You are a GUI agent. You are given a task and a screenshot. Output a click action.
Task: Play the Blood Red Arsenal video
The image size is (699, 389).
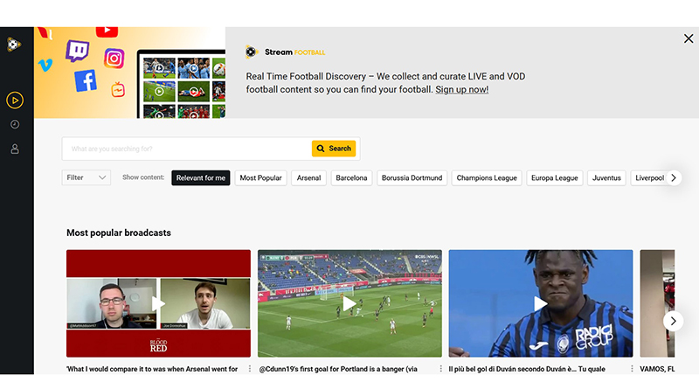[158, 303]
